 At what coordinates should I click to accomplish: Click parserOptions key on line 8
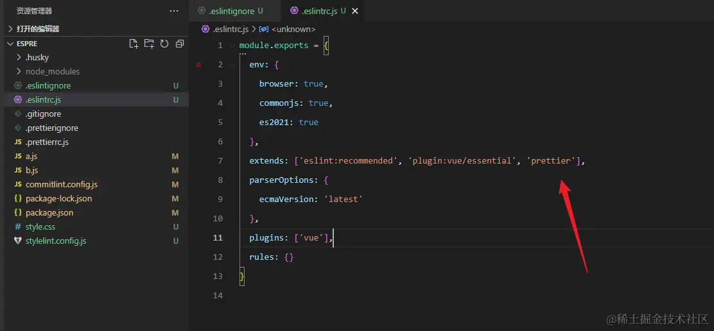[282, 180]
